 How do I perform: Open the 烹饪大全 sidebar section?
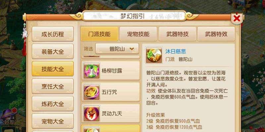[53, 86]
